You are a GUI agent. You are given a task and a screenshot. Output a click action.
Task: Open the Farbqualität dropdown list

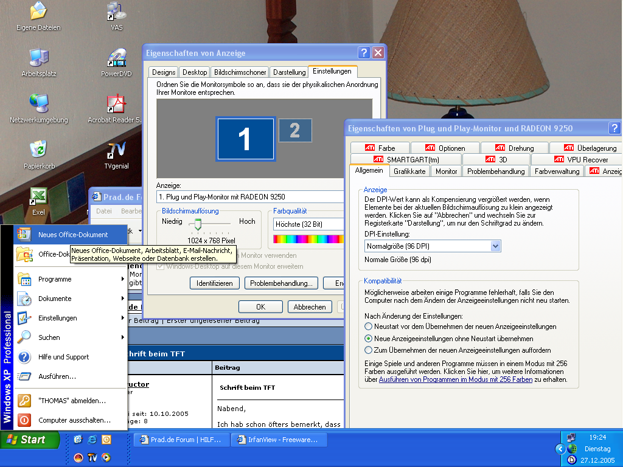[x=307, y=224]
